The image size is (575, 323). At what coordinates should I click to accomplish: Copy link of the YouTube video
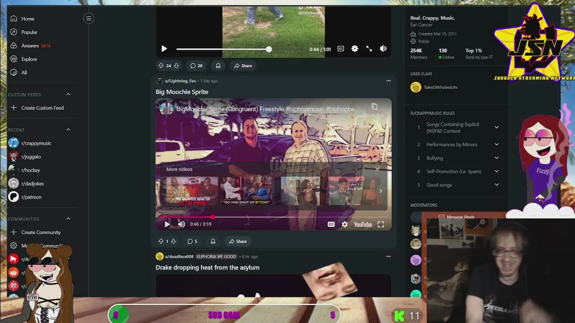[374, 110]
